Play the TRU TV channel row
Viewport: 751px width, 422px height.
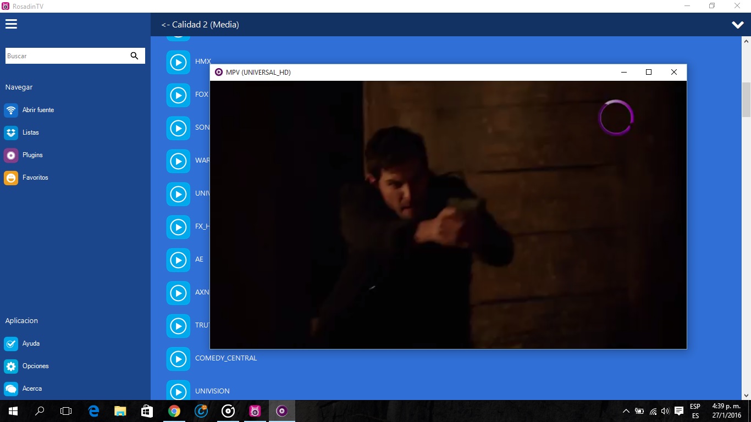coord(178,326)
